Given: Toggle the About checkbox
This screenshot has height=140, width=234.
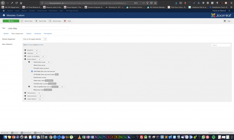Looking at the screenshot, I should click(32, 65).
